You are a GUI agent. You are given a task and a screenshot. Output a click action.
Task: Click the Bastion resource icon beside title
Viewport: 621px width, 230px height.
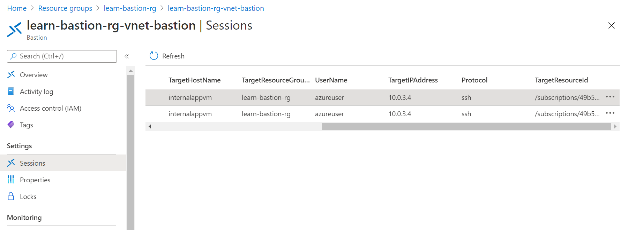tap(14, 30)
